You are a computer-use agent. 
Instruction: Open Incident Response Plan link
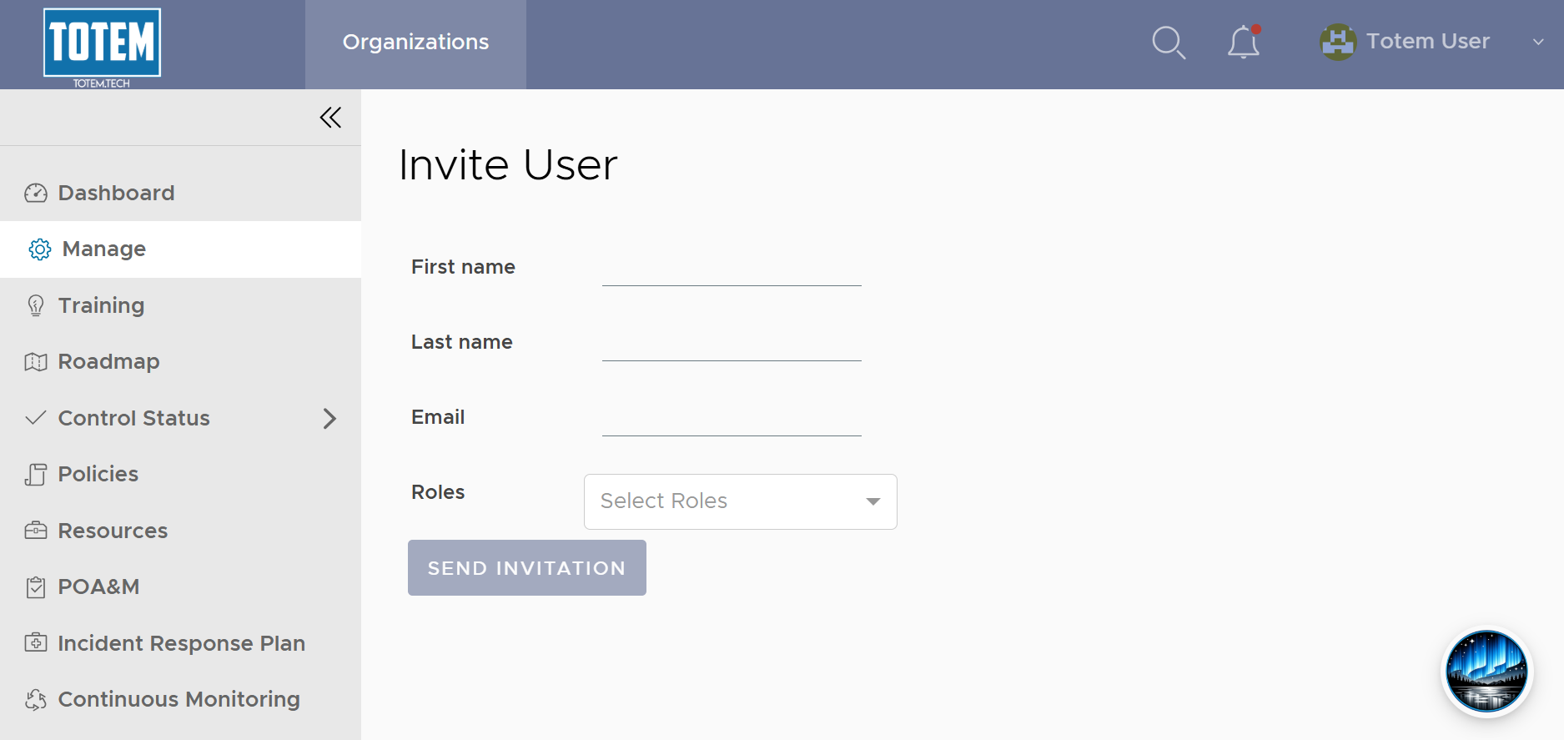click(180, 643)
